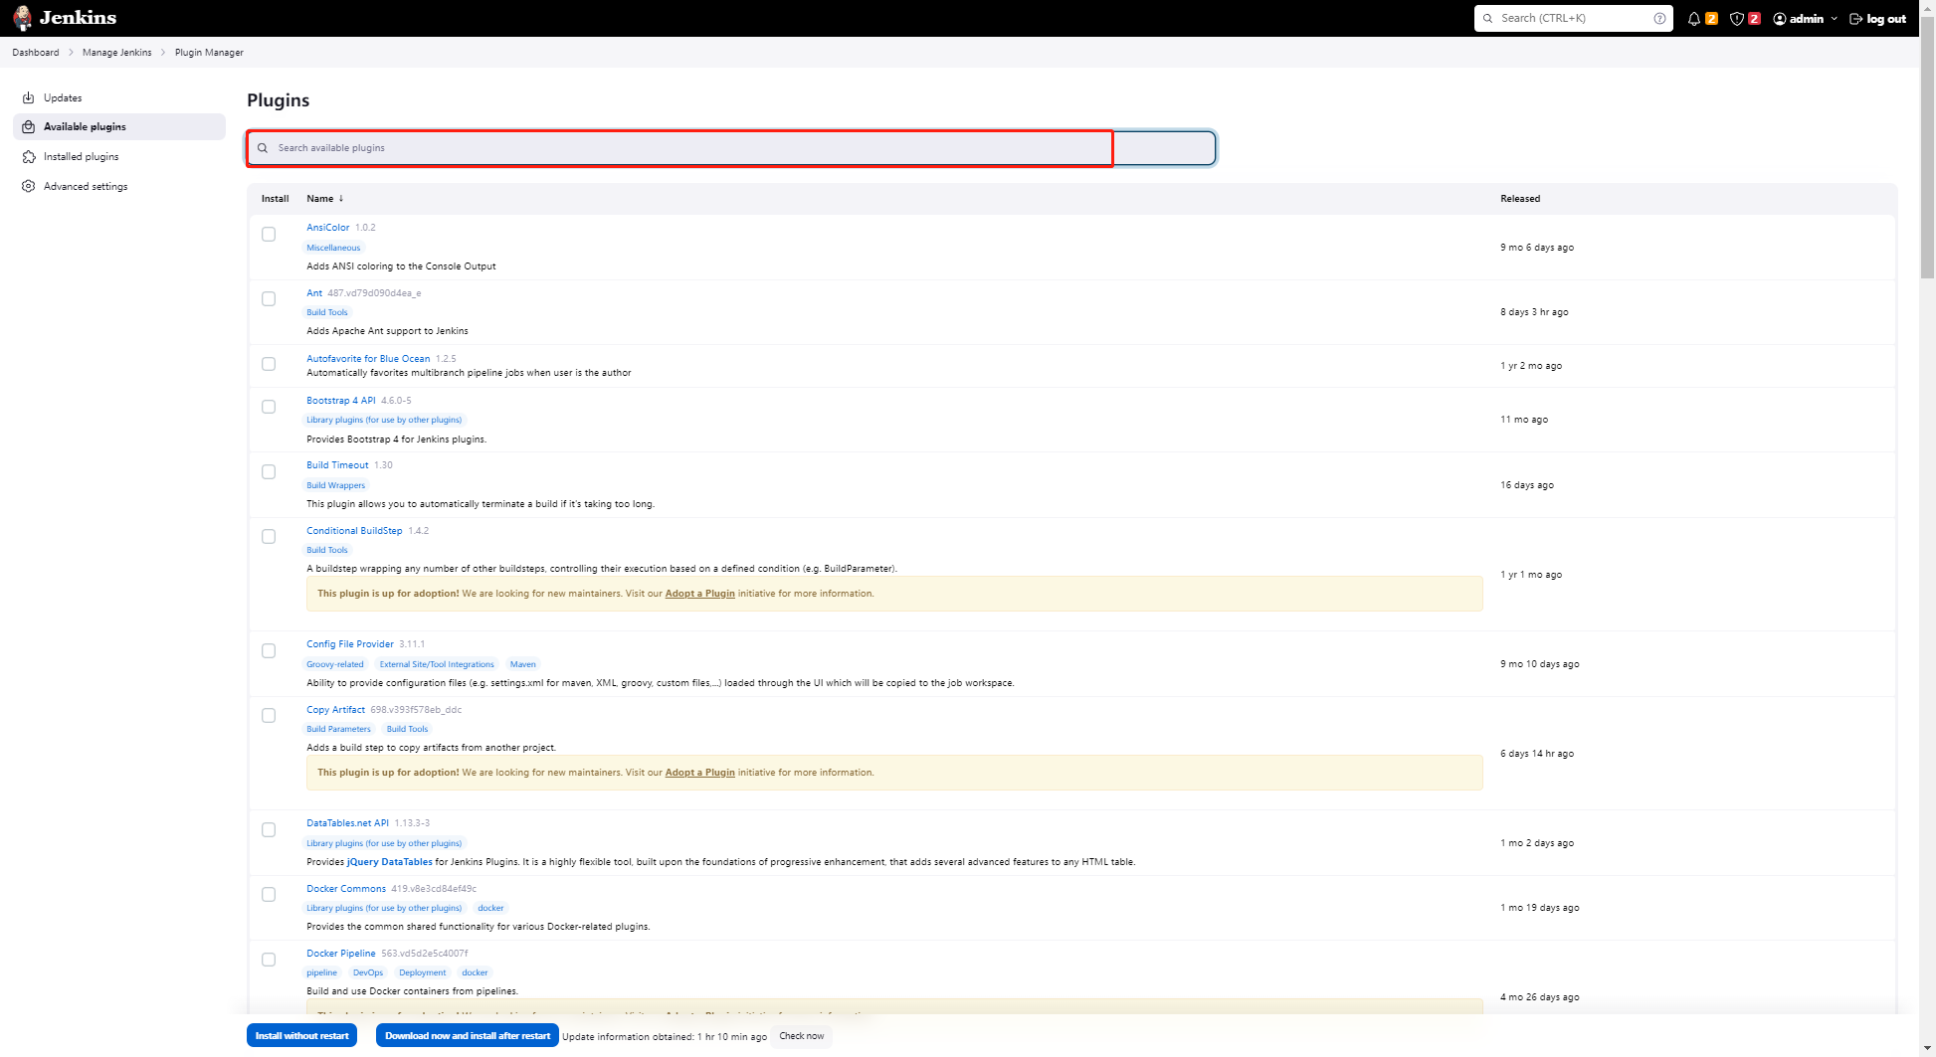
Task: Sort by the Released column header
Action: tap(1520, 199)
